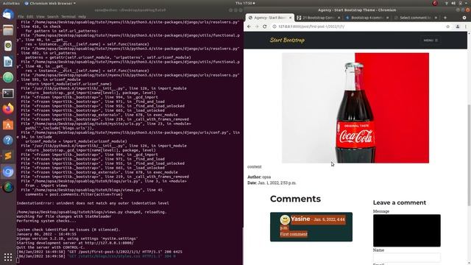Click the green round dock icon

click(8, 77)
